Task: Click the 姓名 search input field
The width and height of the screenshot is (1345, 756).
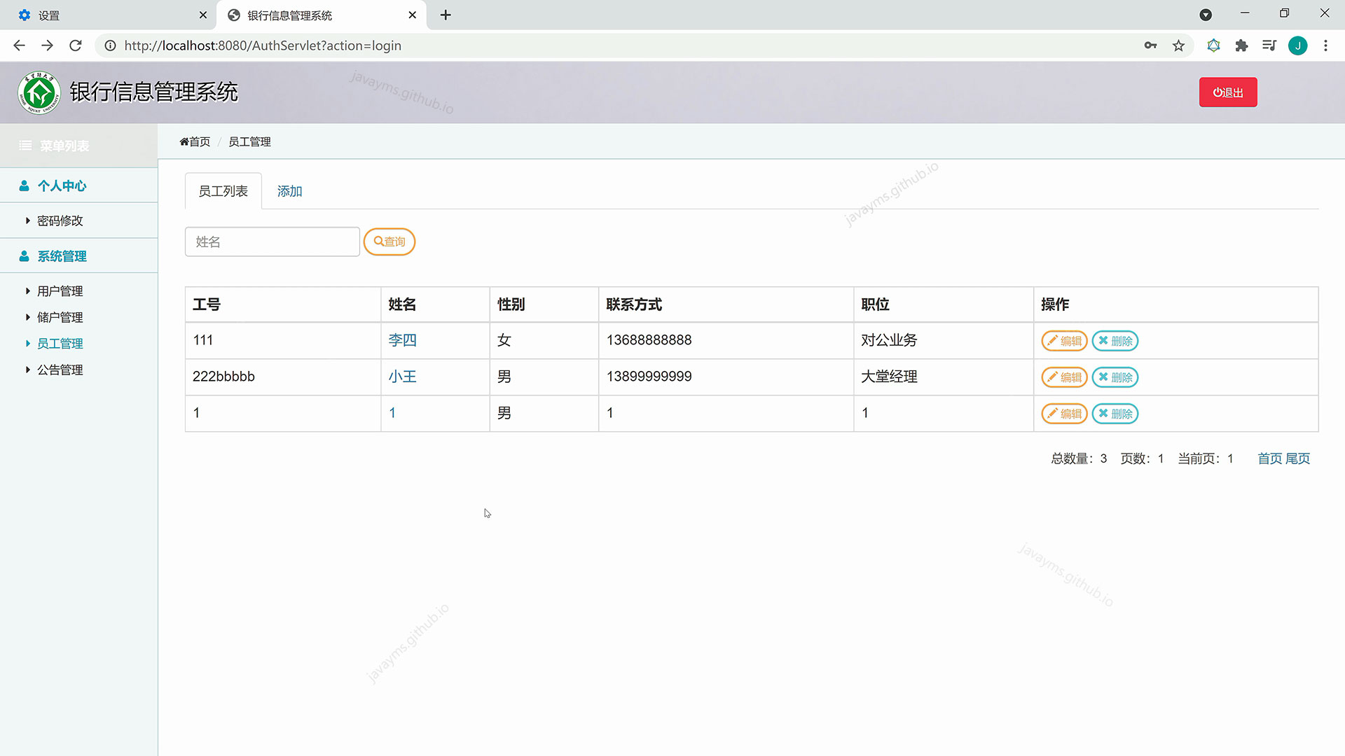Action: (x=272, y=241)
